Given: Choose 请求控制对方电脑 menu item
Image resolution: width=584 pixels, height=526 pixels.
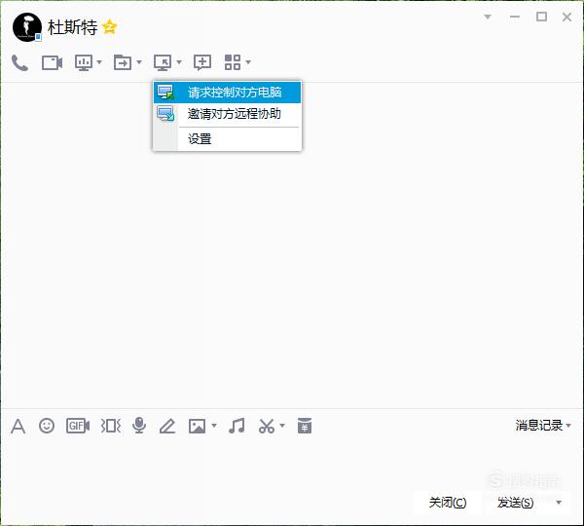Looking at the screenshot, I should click(227, 93).
